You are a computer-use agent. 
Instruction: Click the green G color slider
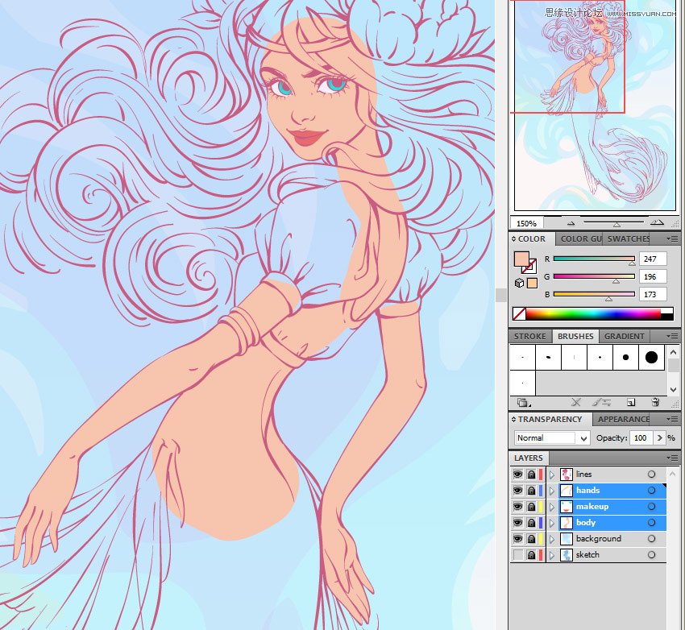click(594, 276)
